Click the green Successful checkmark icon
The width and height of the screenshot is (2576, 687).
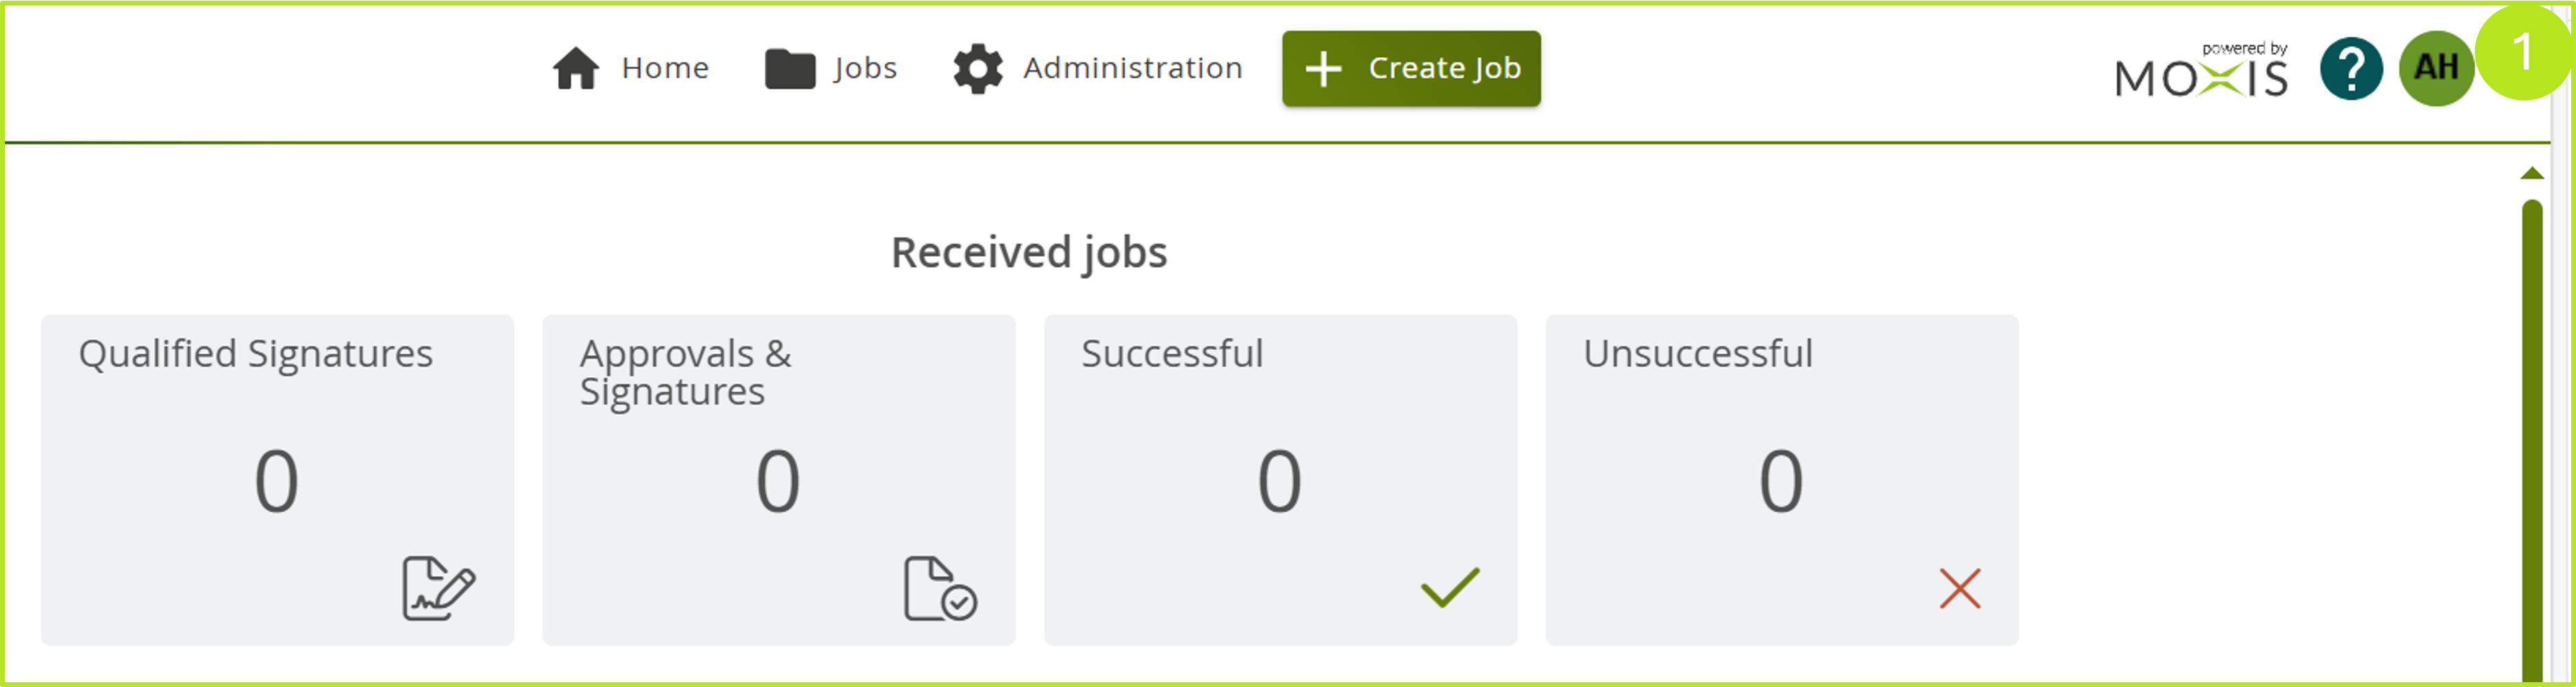click(x=1449, y=588)
